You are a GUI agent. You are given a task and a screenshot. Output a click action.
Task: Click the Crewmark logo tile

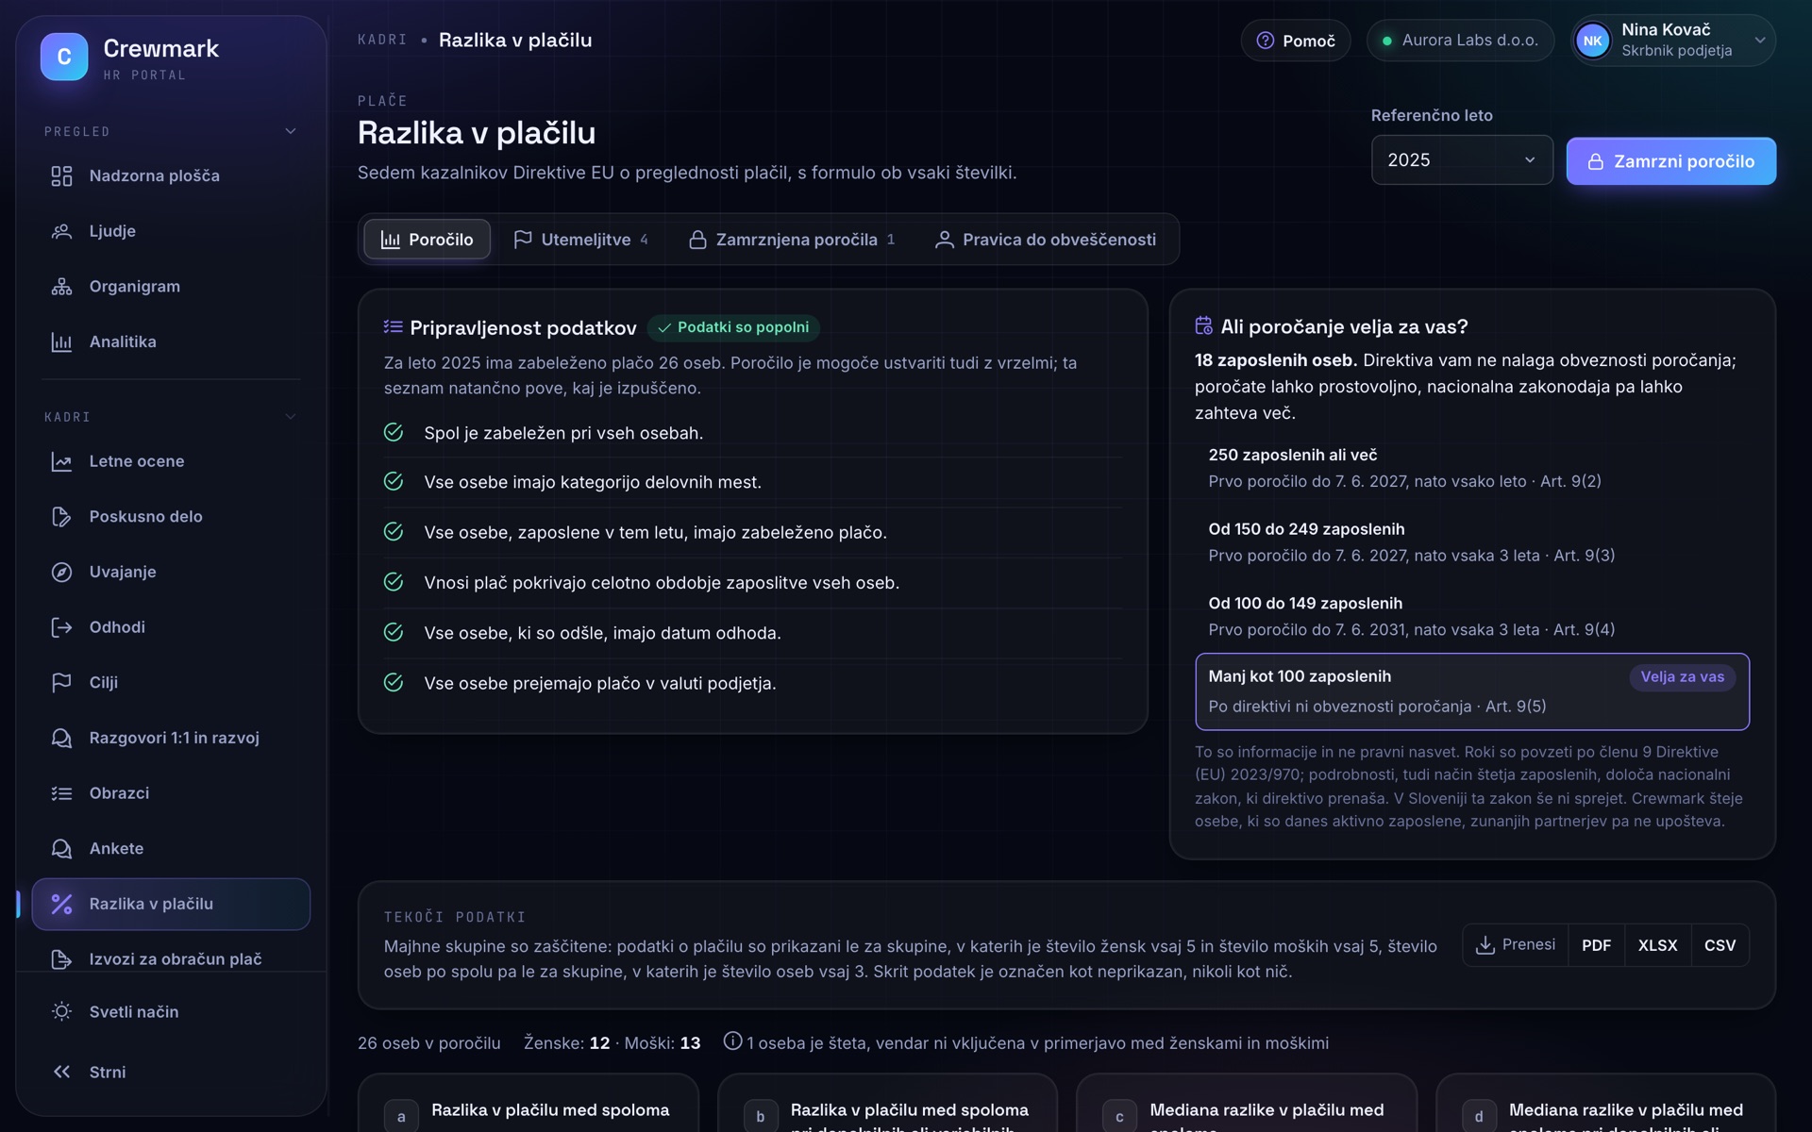pyautogui.click(x=64, y=57)
